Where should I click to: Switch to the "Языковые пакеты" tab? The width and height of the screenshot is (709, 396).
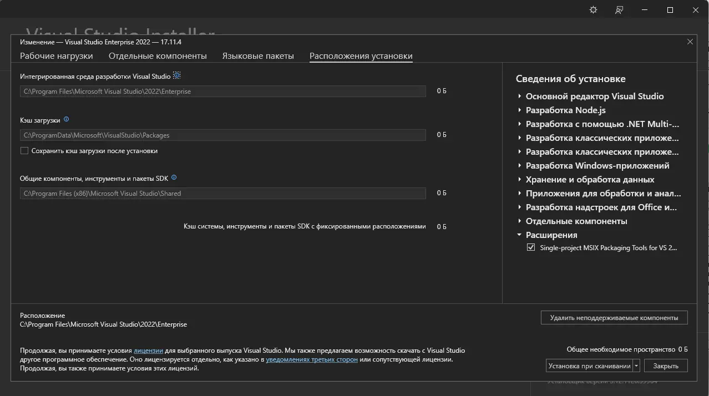258,55
